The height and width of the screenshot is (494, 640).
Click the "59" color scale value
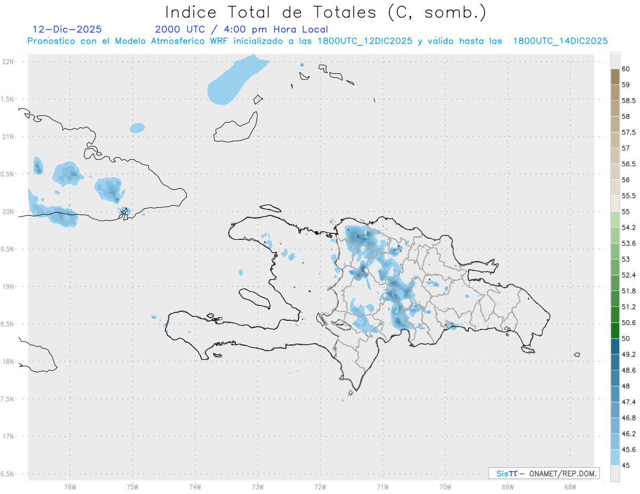tap(626, 84)
